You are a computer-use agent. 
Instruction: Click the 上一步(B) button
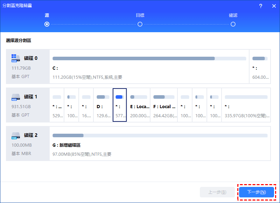click(x=217, y=192)
